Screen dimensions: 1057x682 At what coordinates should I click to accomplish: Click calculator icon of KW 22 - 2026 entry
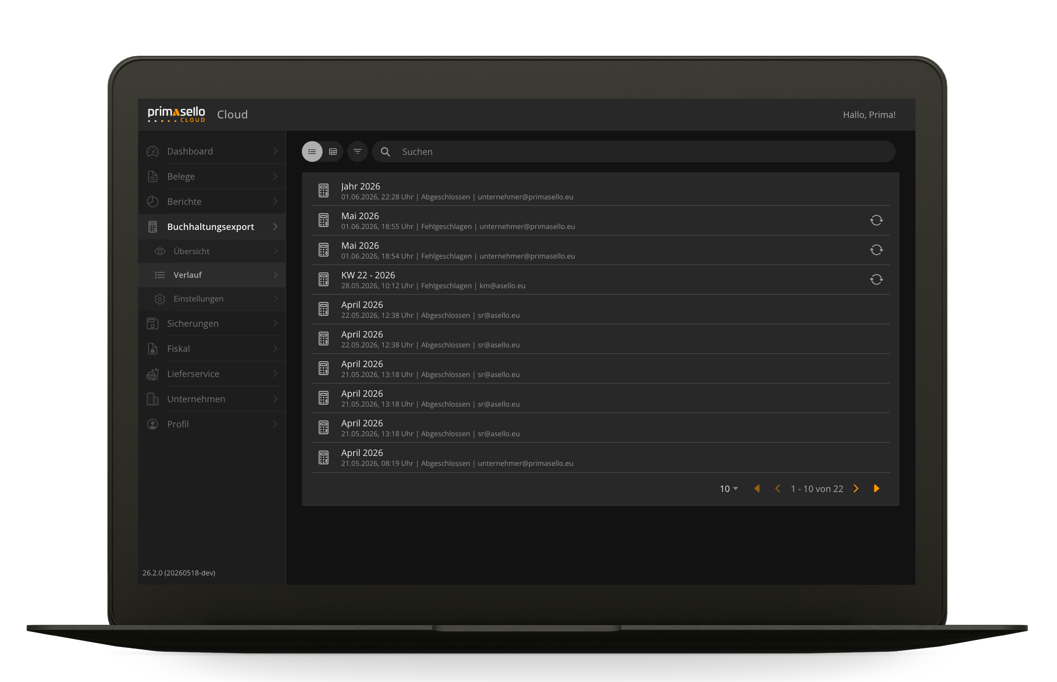324,279
